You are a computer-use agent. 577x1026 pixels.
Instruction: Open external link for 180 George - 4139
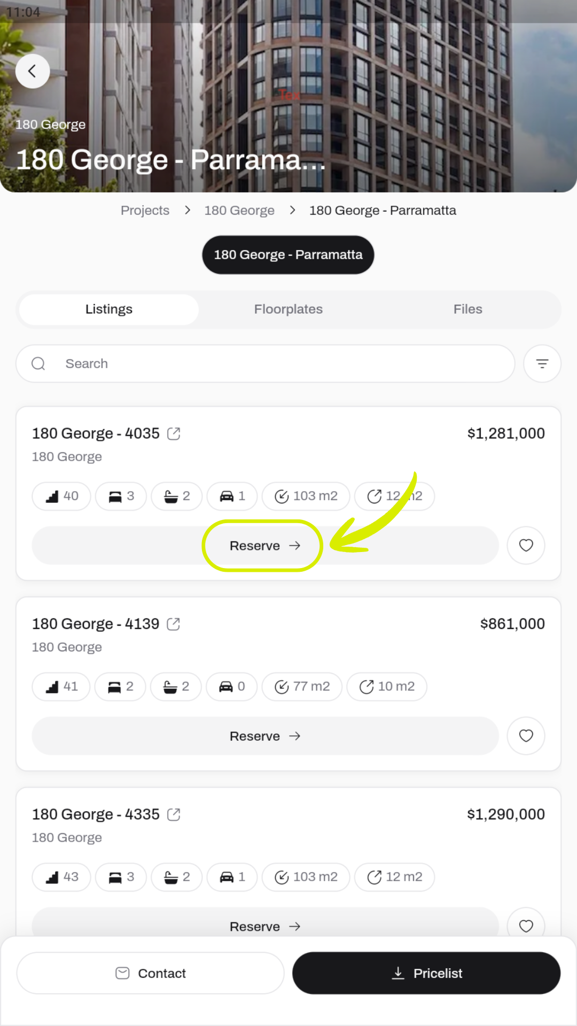174,624
